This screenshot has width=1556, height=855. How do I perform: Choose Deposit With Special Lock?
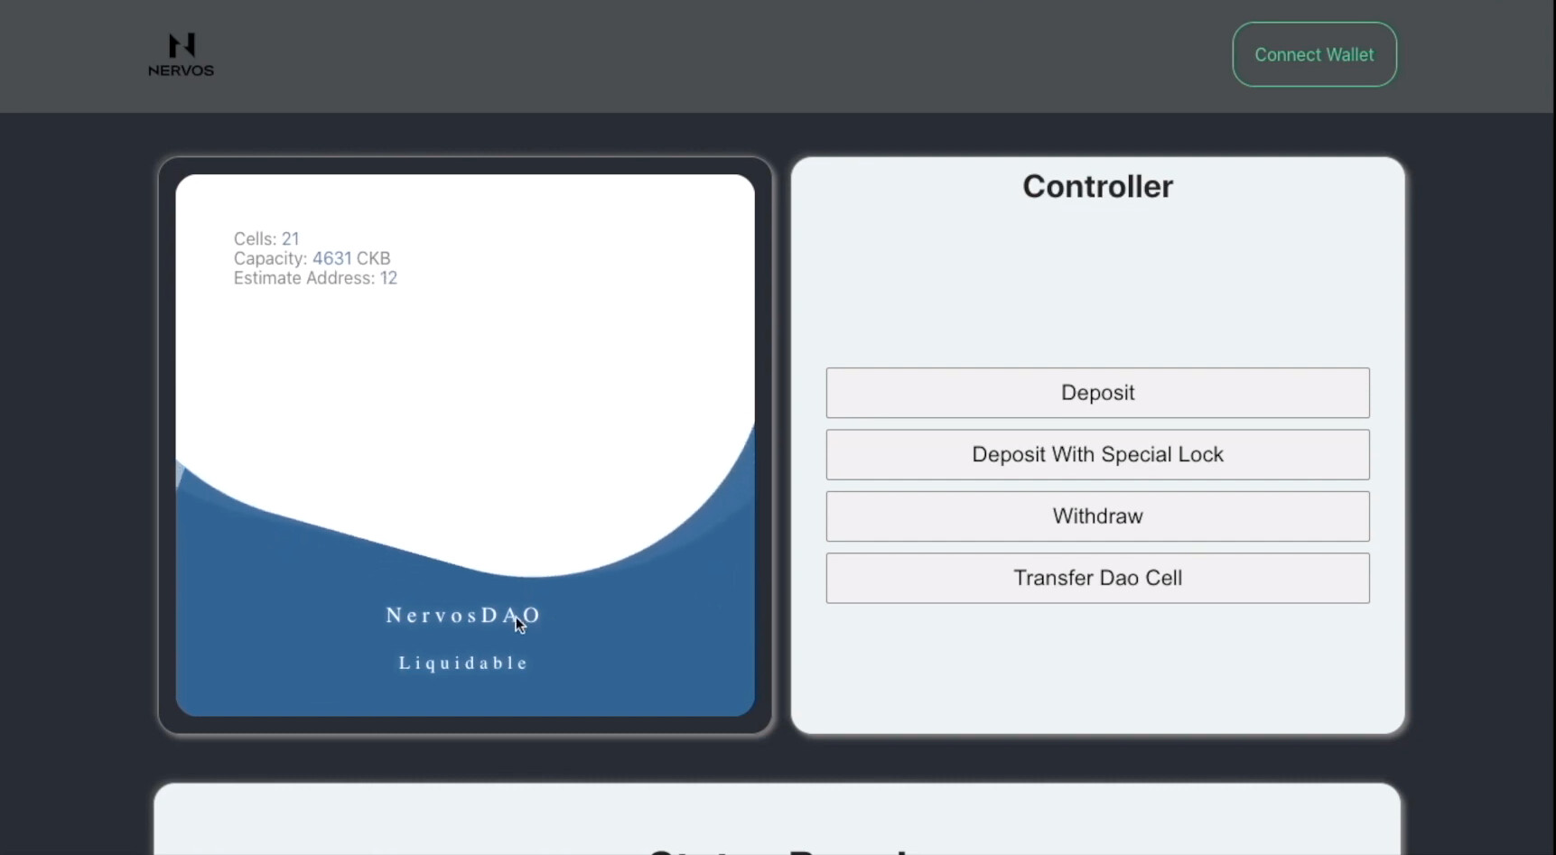click(x=1097, y=454)
